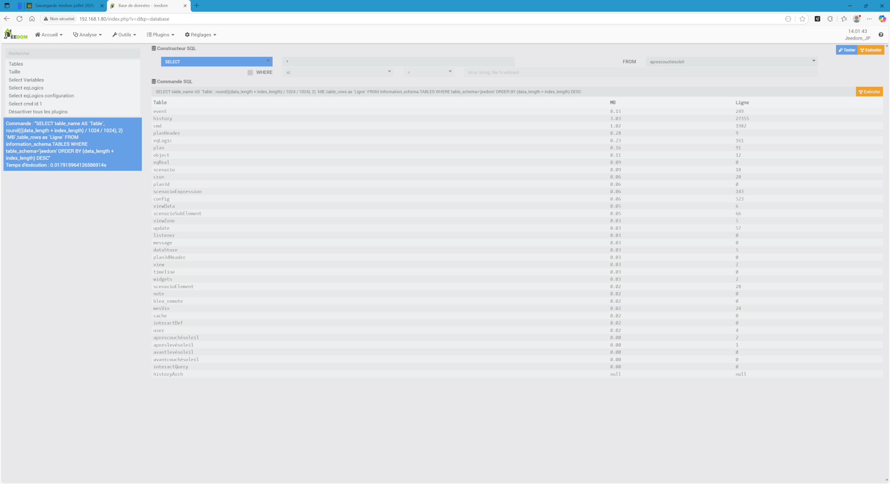Click the Table column header
The image size is (890, 484).
[160, 102]
